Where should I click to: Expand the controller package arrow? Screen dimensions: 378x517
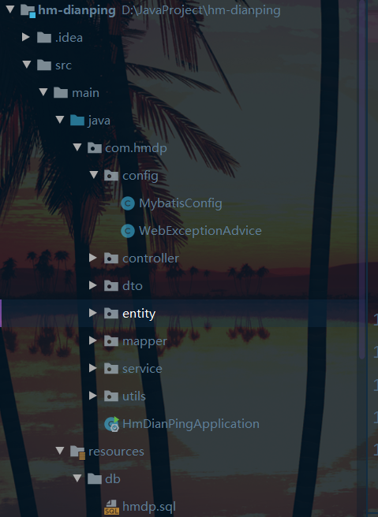93,258
